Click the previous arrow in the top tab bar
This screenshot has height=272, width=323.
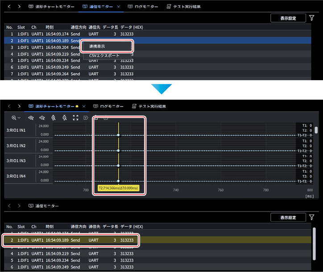point(9,7)
